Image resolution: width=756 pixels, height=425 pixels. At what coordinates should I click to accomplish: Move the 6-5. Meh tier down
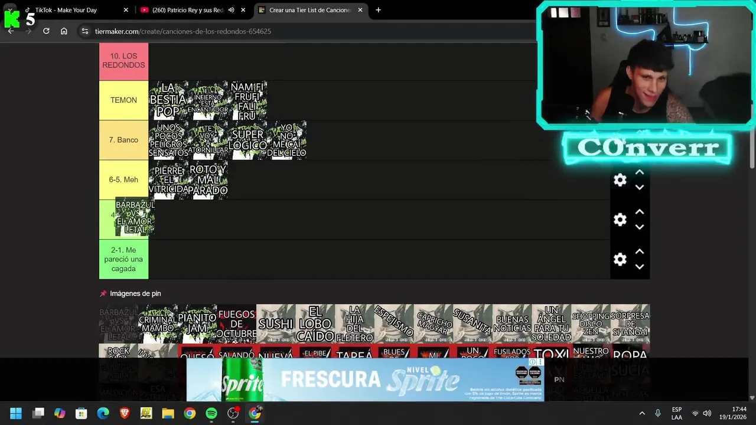click(639, 187)
